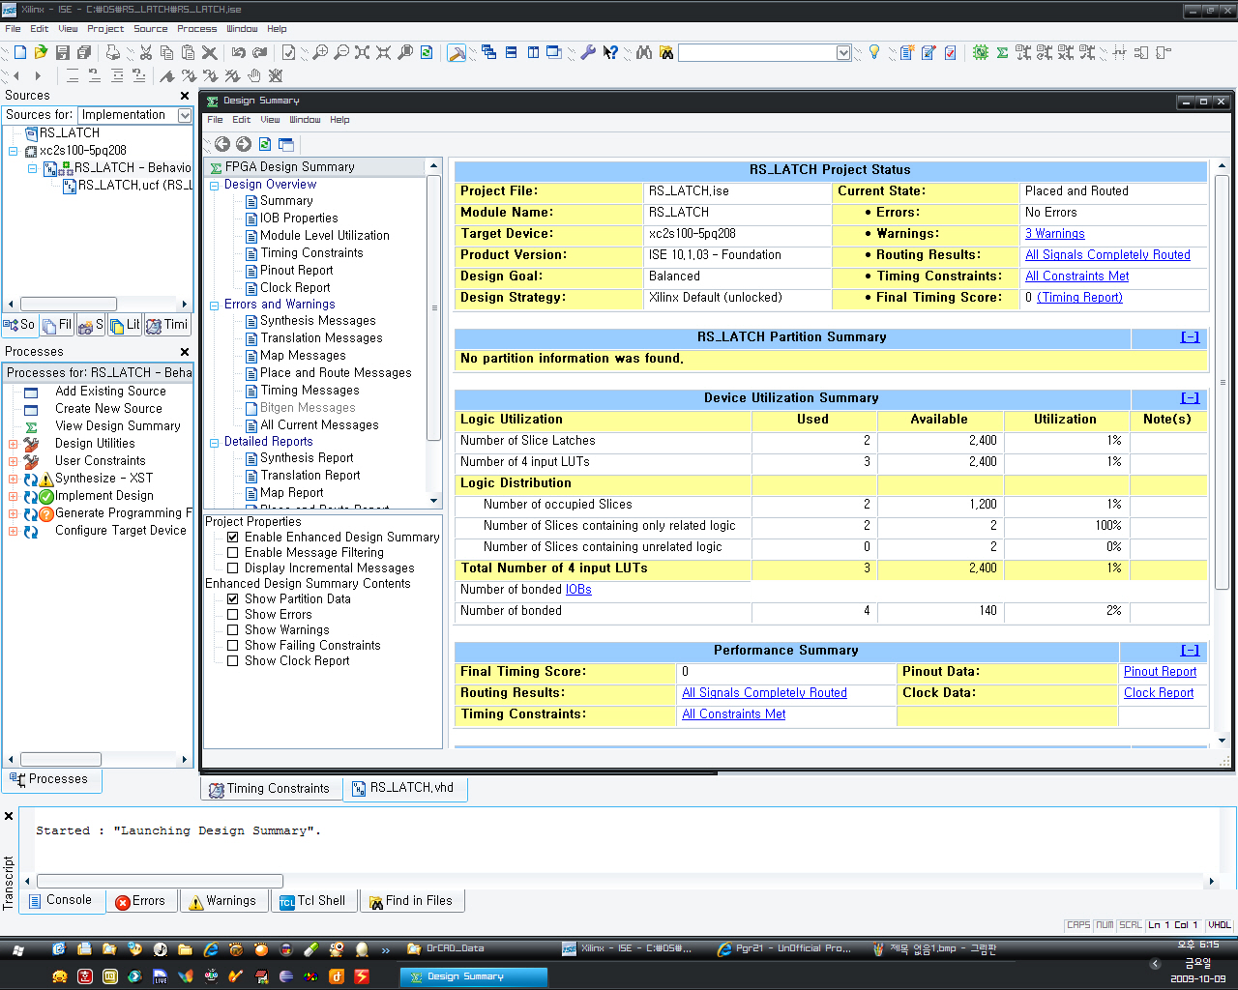Toggle Enable Enhanced Design Summary checkbox

point(232,538)
